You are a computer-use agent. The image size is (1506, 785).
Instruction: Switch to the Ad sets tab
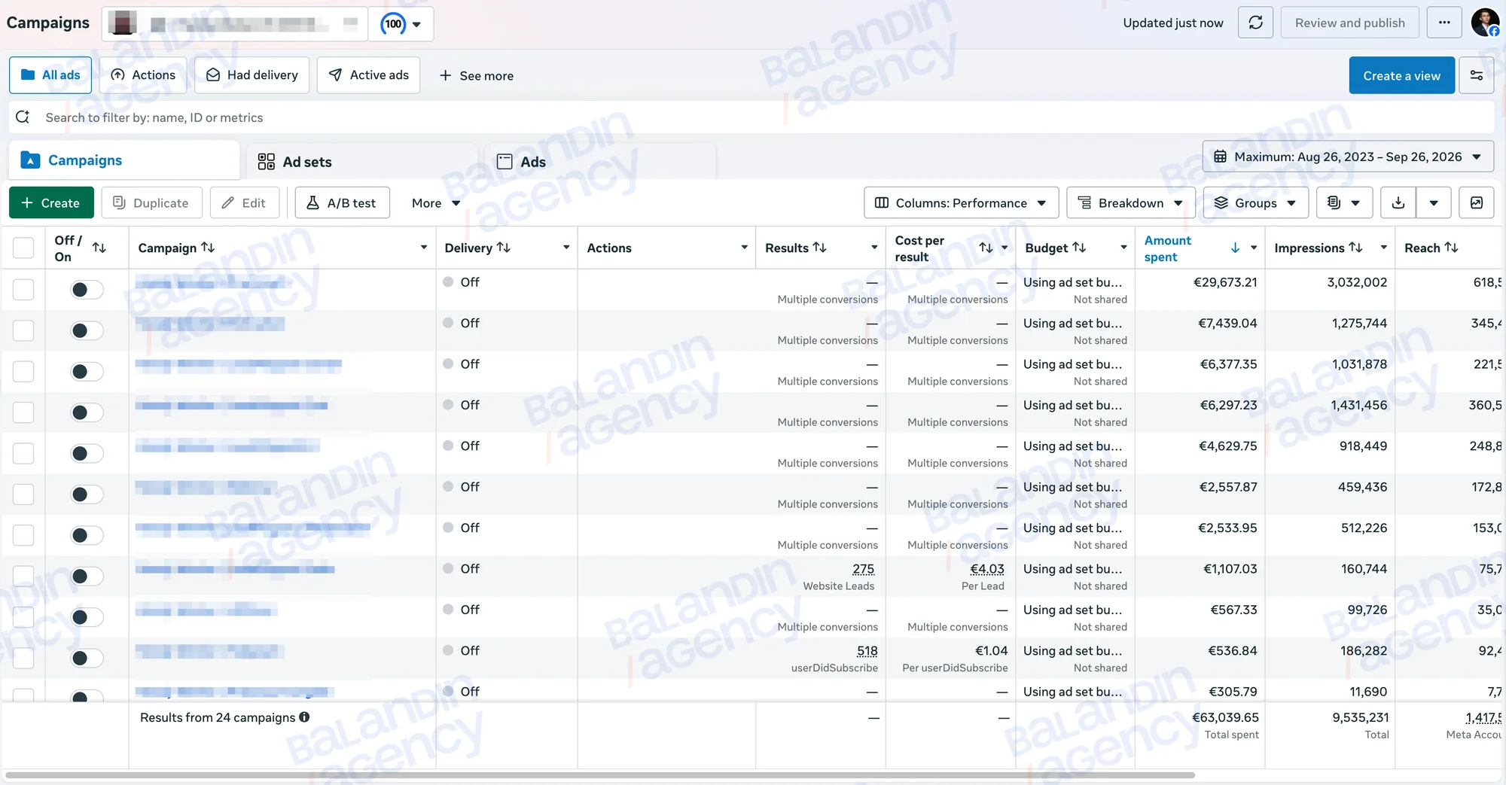[361, 162]
